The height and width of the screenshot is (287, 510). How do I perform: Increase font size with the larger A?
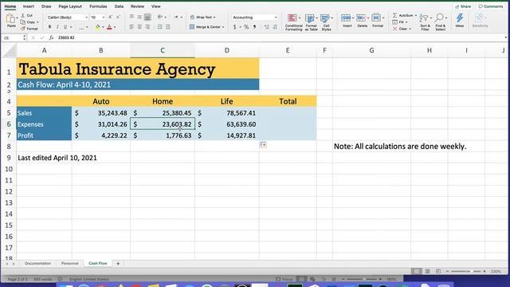[x=111, y=17]
